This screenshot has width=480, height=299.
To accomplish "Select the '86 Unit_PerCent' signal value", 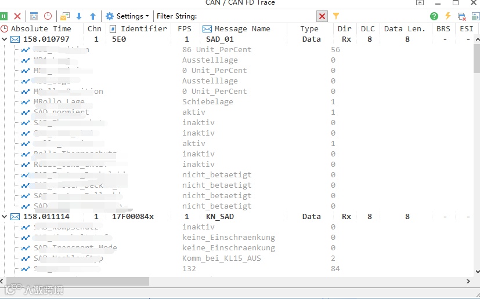I will point(216,49).
